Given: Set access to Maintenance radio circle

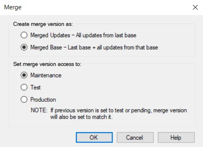Looking at the screenshot, I should 24,75.
